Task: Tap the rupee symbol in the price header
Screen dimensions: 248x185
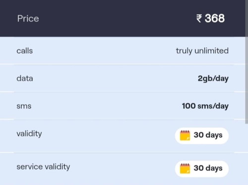Action: (x=199, y=18)
